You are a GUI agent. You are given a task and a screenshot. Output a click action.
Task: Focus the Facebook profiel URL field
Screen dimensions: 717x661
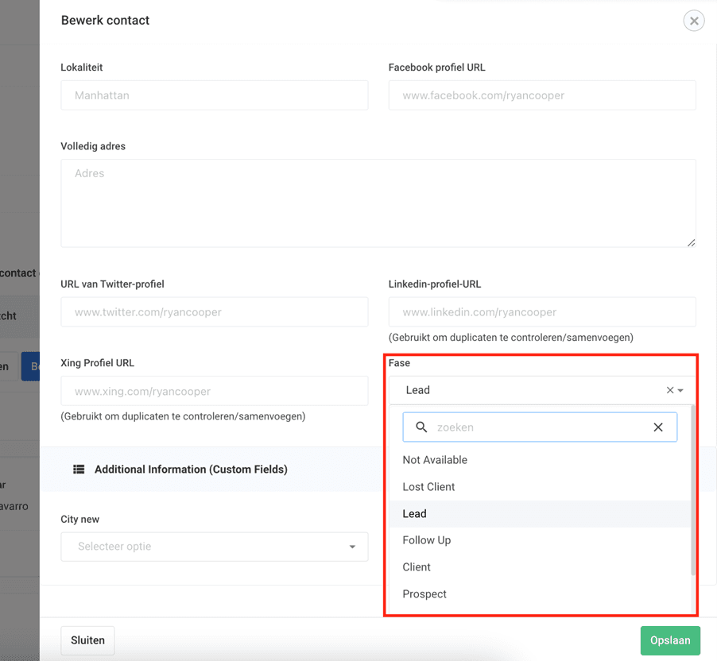541,95
